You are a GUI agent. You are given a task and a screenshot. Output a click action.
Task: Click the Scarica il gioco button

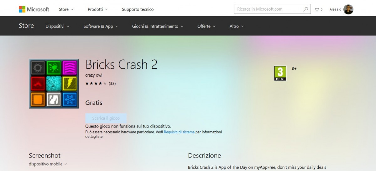[x=106, y=118]
